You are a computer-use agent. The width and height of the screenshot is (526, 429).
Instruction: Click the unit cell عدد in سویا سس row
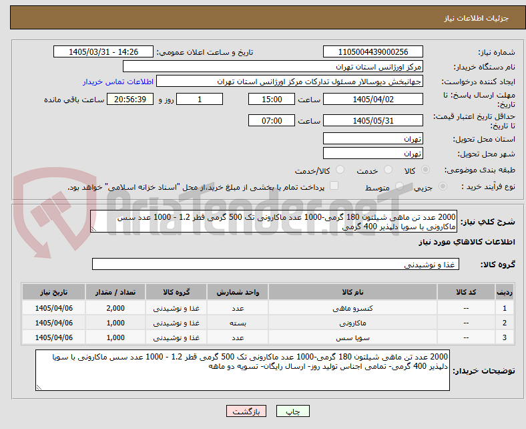coord(238,337)
